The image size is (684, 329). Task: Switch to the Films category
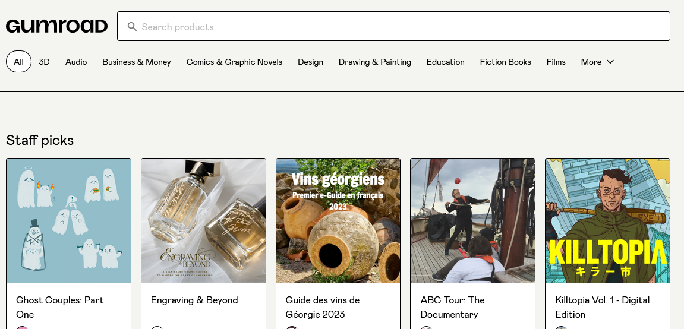556,62
